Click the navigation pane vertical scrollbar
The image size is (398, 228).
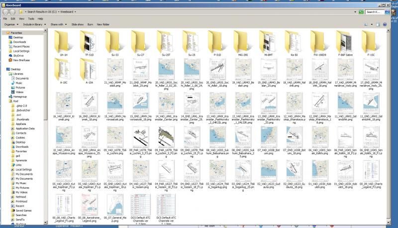pos(46,126)
